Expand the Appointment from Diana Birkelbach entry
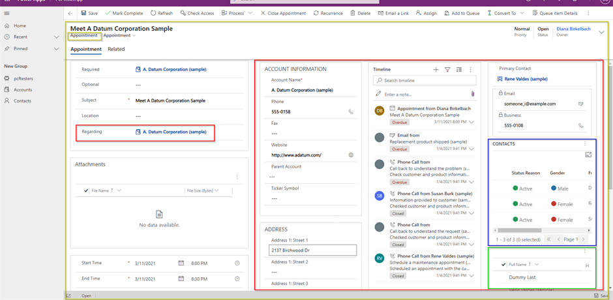The width and height of the screenshot is (613, 300). 471,123
